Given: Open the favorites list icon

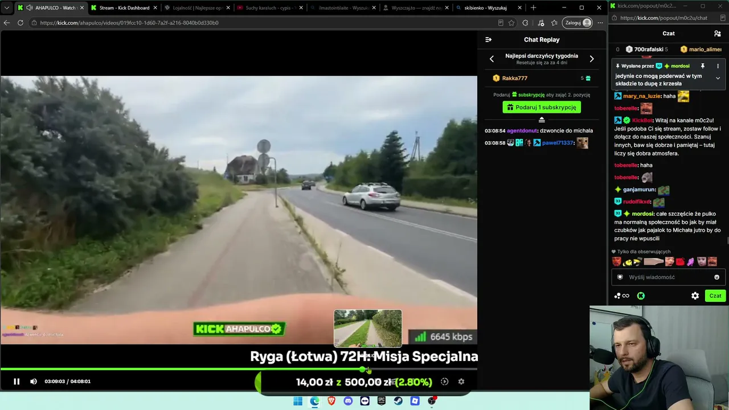Looking at the screenshot, I should 554,23.
